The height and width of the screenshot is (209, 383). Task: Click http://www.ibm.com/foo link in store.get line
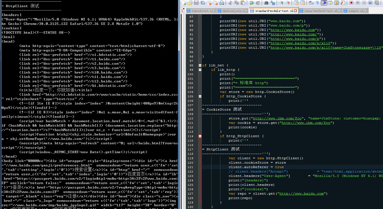[305, 123]
